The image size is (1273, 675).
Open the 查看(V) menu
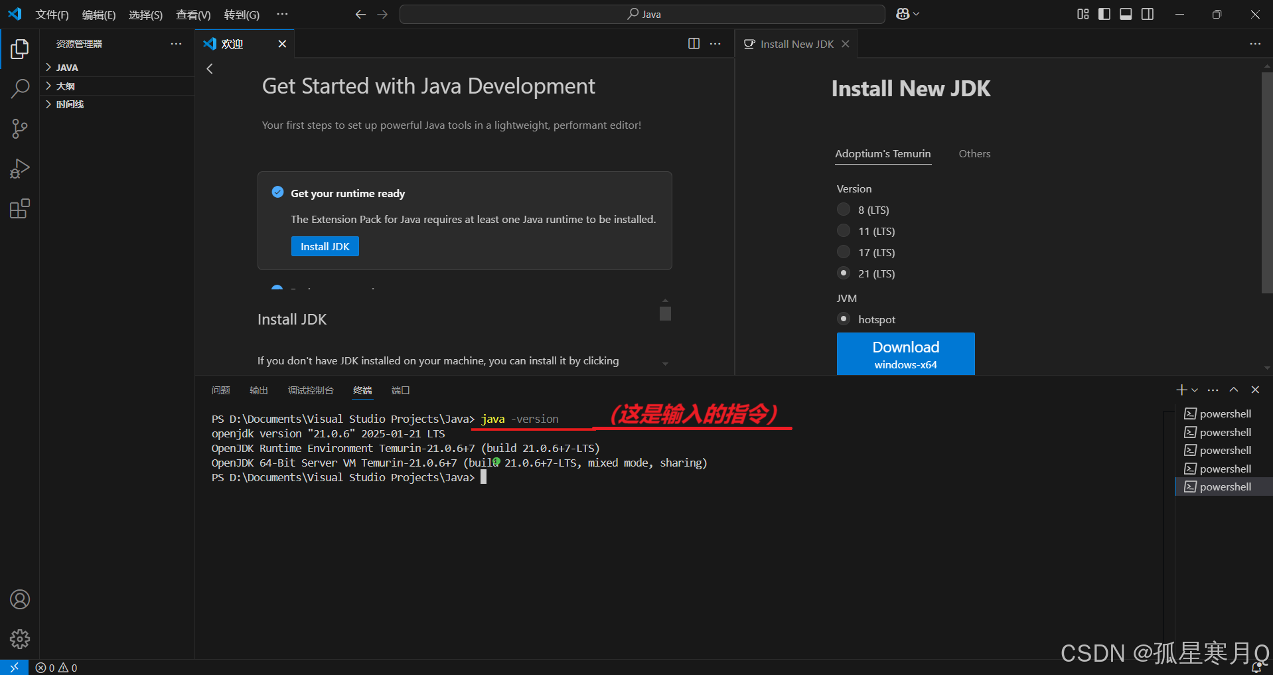coord(193,15)
